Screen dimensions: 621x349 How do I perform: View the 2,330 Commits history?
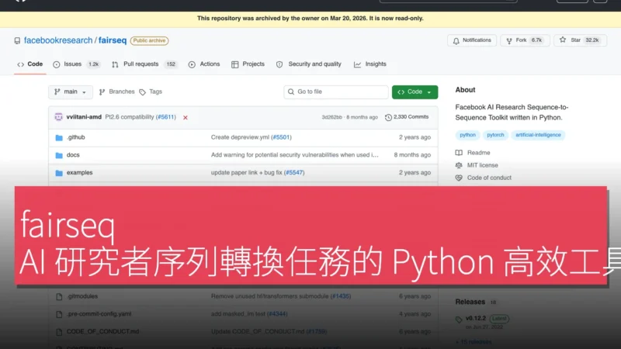[407, 117]
